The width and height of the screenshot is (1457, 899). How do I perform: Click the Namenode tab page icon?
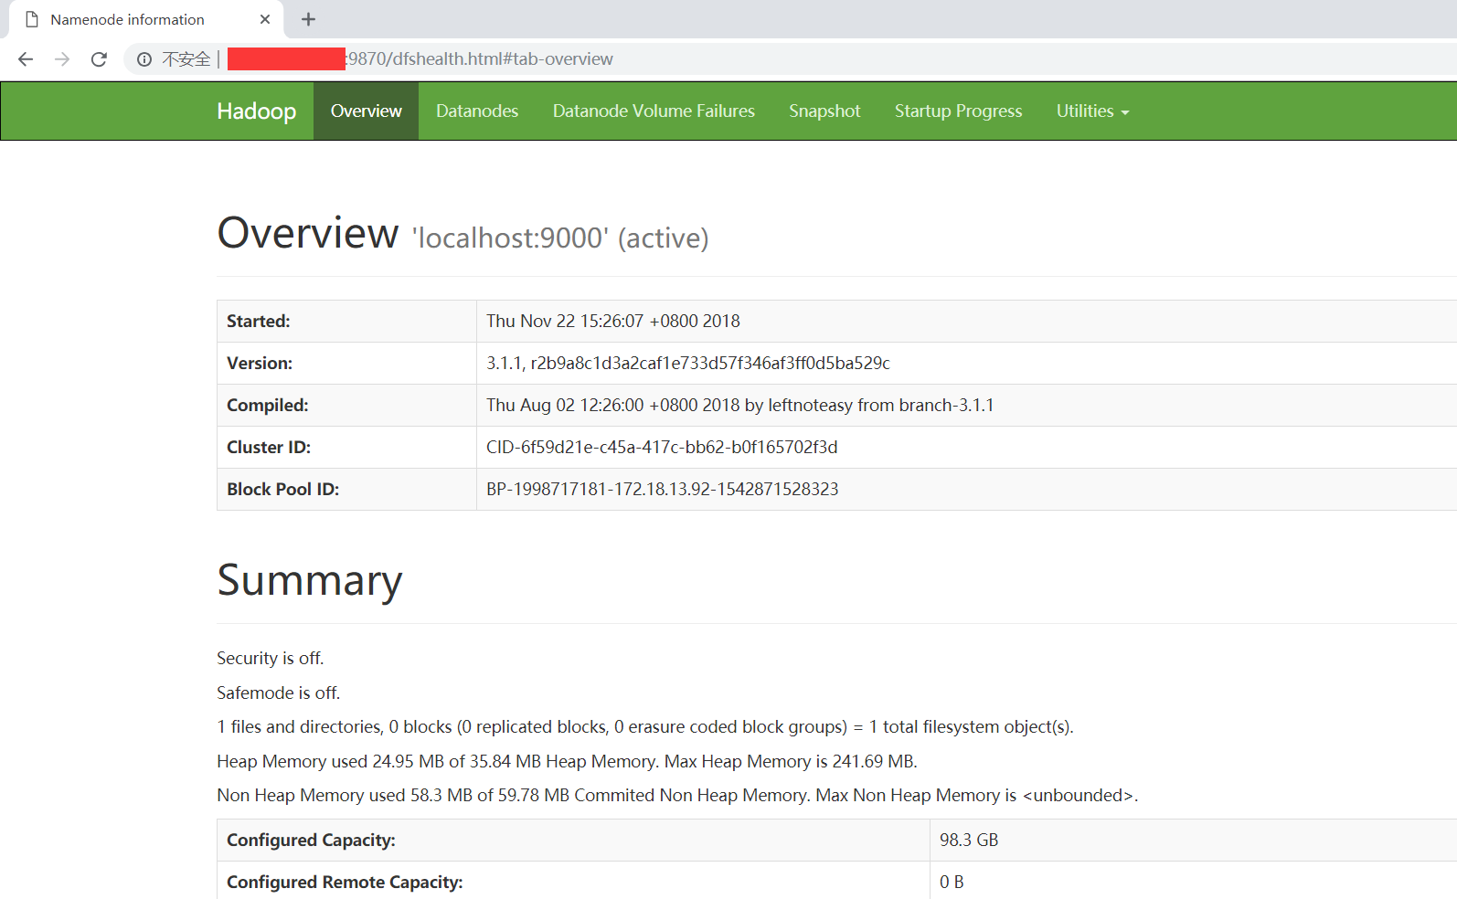(32, 19)
